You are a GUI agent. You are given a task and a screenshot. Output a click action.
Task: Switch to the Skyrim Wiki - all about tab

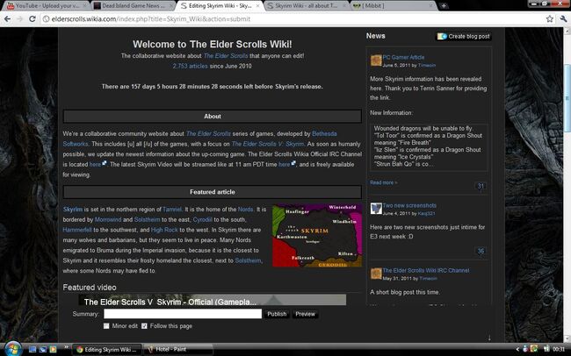(x=306, y=6)
